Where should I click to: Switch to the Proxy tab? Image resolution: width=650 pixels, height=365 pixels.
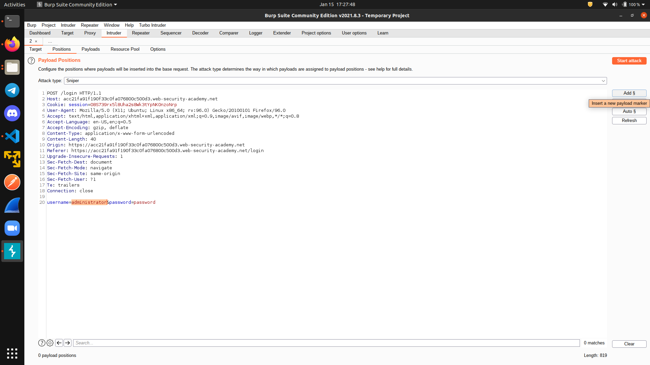pyautogui.click(x=90, y=33)
